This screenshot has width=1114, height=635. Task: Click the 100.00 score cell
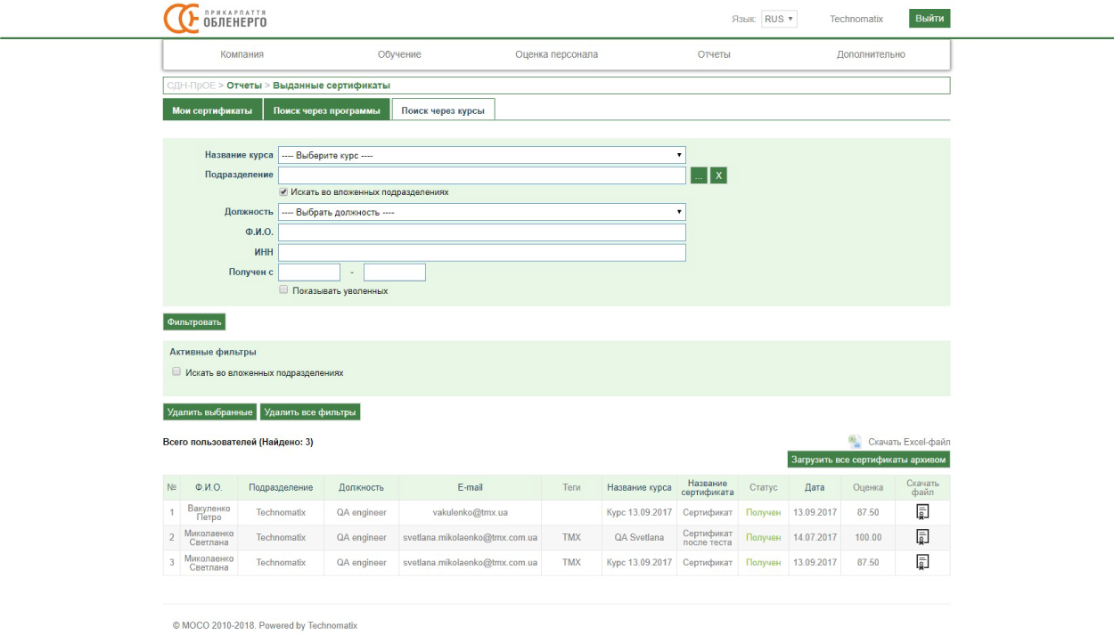tap(868, 538)
